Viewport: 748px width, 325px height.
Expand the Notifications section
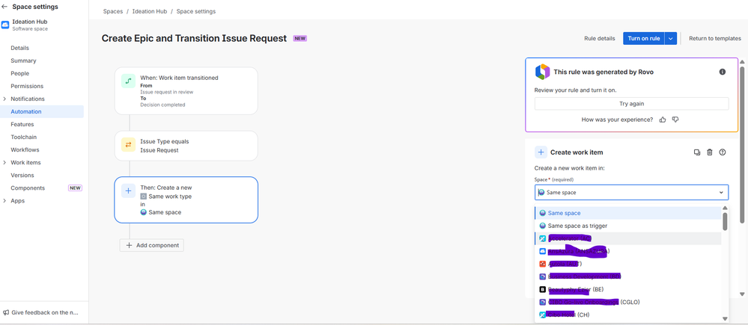tap(4, 99)
